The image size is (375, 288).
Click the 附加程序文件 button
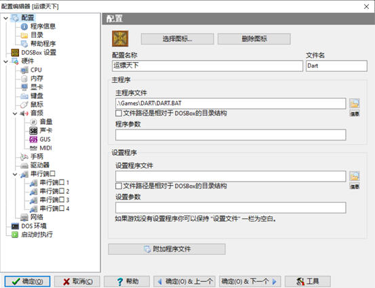(167, 249)
